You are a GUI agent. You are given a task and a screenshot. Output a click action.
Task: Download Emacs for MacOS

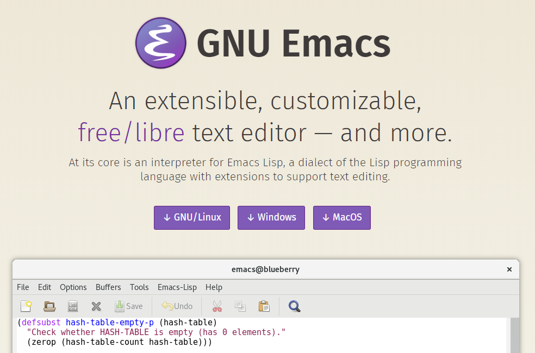coord(342,217)
